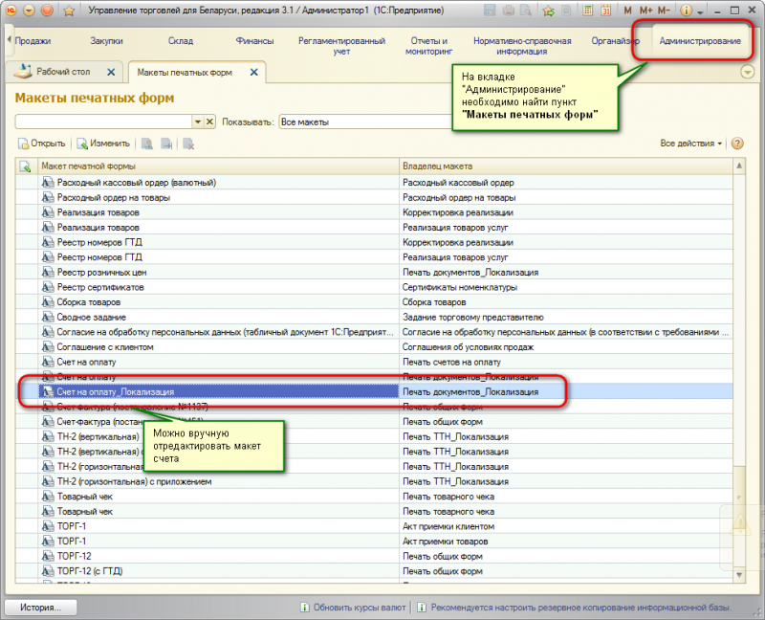Screen dimensions: 765x620
Task: Open the Закупки section
Action: pos(106,41)
